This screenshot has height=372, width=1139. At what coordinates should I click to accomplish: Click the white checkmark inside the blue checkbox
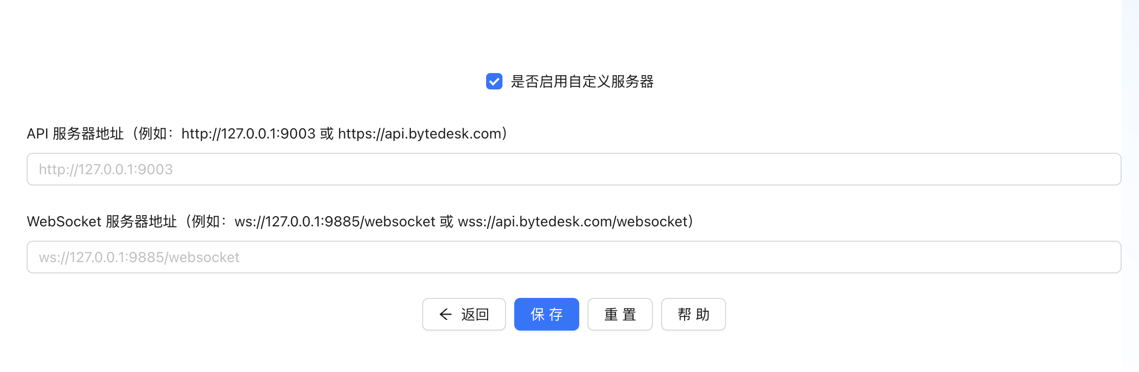[494, 81]
